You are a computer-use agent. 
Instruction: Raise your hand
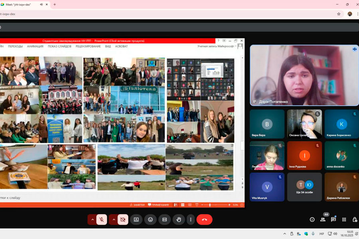coord(179,219)
